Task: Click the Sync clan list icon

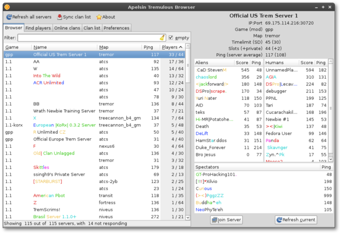Action: tap(59, 17)
